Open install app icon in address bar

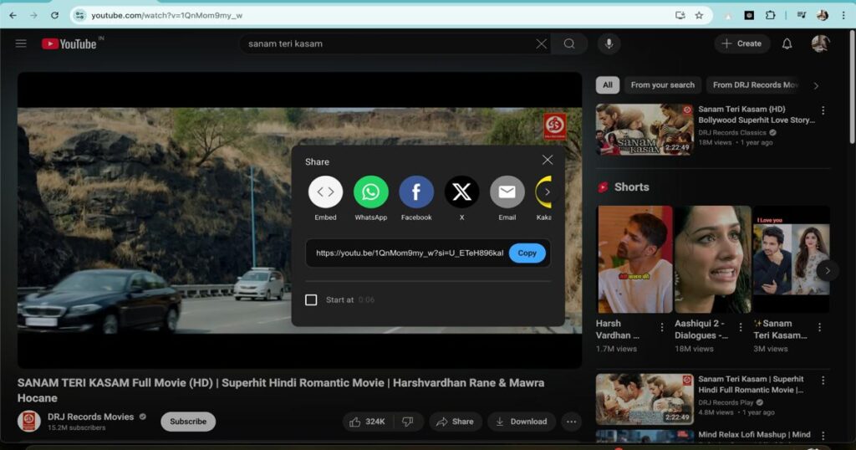click(680, 15)
